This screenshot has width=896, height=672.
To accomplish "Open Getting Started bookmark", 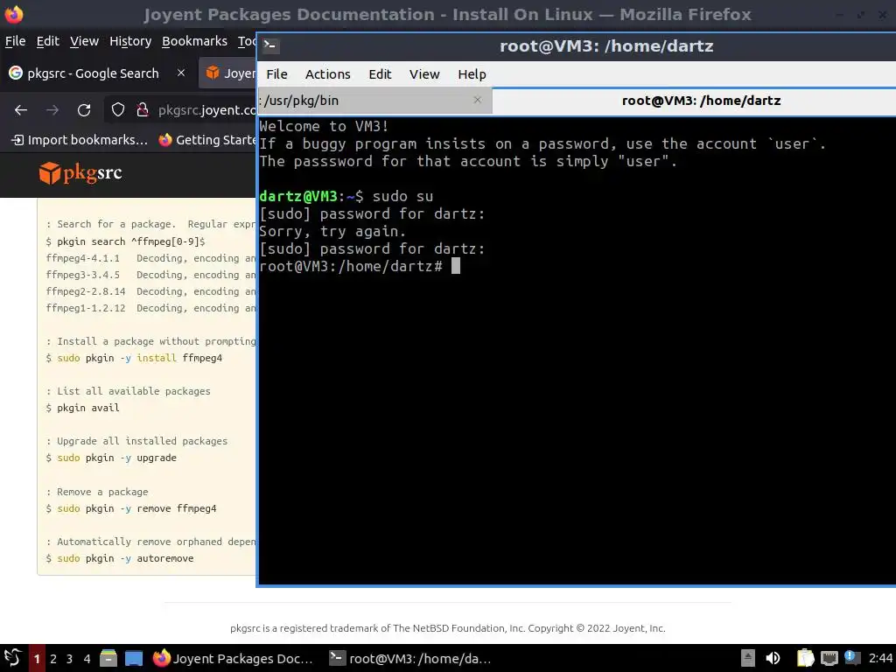I will (206, 140).
